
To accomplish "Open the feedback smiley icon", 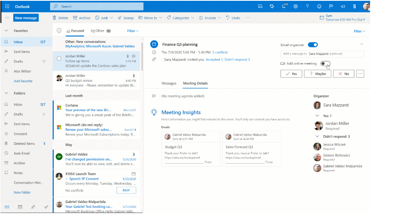I will point(319,6).
